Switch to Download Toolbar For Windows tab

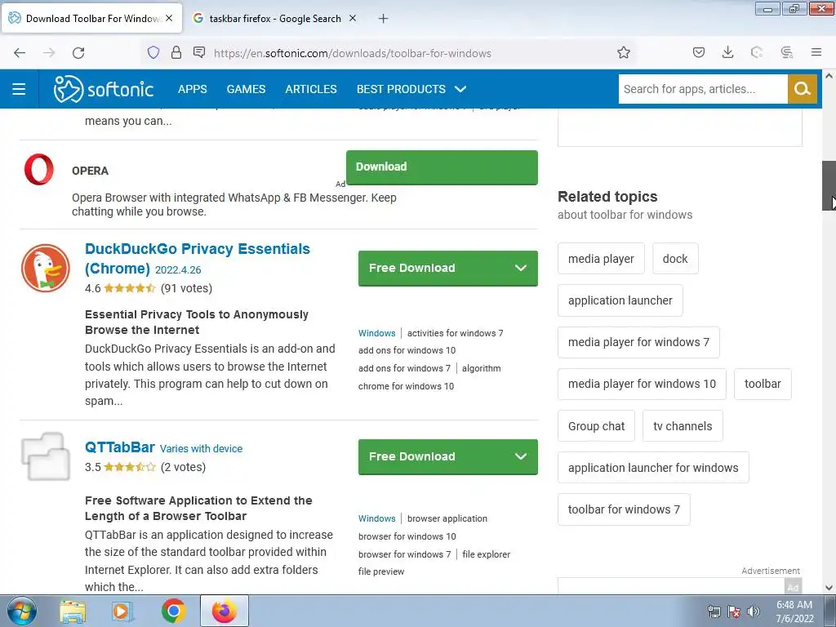[91, 19]
